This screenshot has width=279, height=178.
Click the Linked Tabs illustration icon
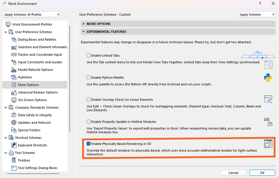click(258, 55)
